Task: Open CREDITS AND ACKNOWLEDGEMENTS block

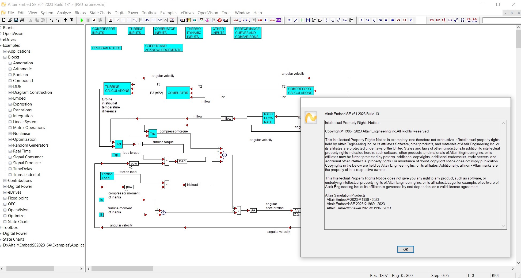Action: tap(163, 48)
